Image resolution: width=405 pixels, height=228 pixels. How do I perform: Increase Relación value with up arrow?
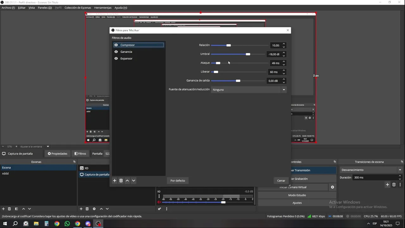tap(284, 44)
